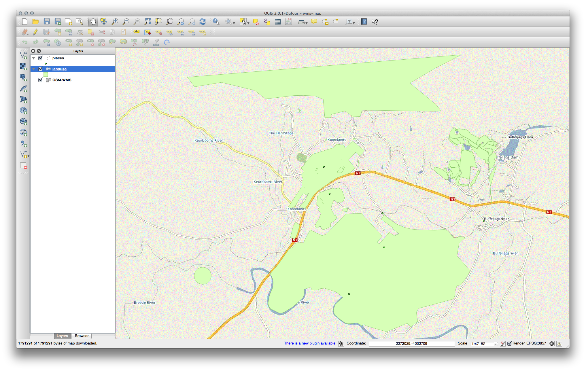Toggle the OSM-WMS layer checkbox
This screenshot has height=371, width=586.
point(41,80)
